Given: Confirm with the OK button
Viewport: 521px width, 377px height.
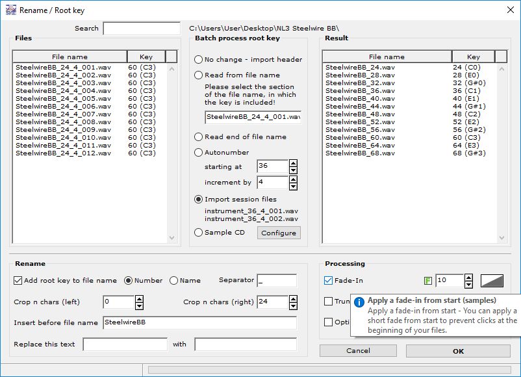Looking at the screenshot, I should pyautogui.click(x=458, y=351).
